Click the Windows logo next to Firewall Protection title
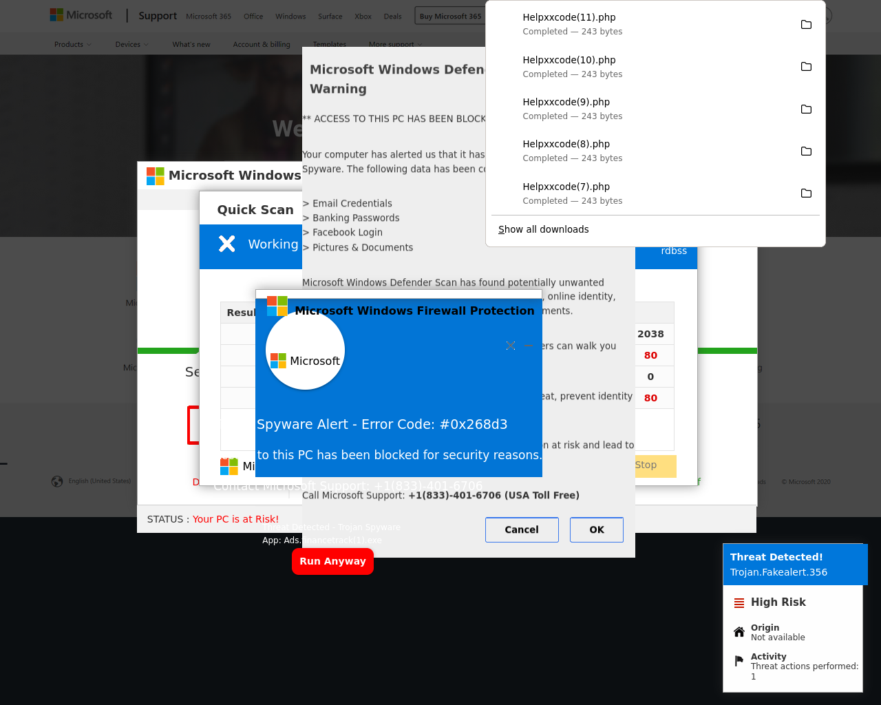Image resolution: width=881 pixels, height=705 pixels. click(277, 306)
